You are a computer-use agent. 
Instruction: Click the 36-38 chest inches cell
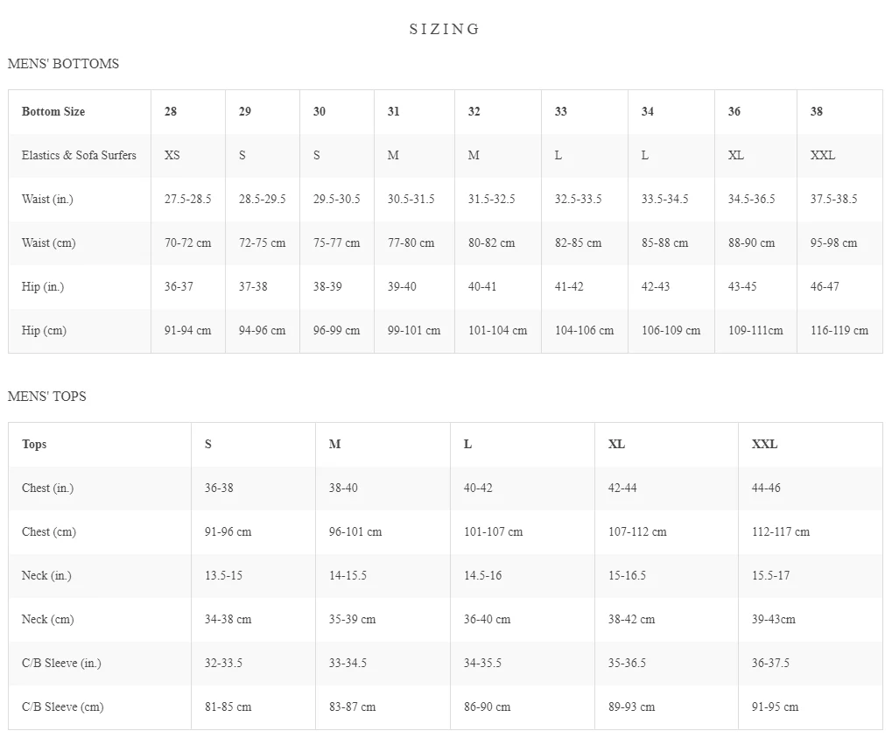click(219, 488)
